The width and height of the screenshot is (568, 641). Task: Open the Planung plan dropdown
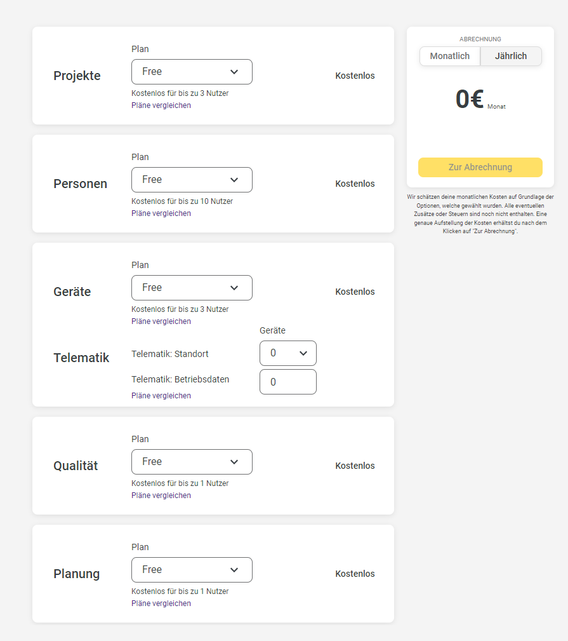(192, 570)
